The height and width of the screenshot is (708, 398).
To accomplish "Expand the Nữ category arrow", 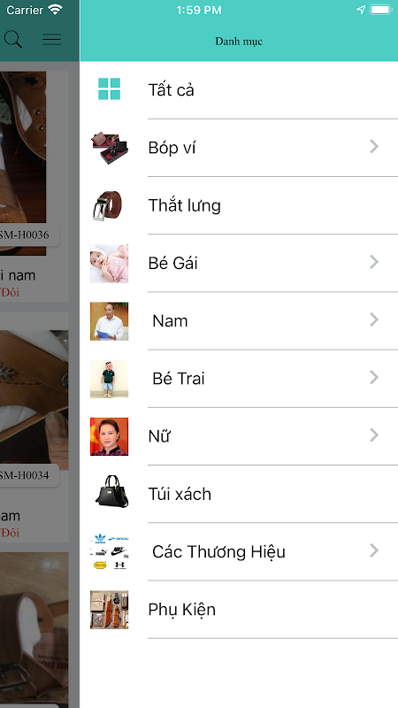I will (373, 435).
